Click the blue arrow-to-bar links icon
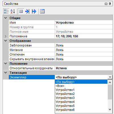 (x=27, y=11)
